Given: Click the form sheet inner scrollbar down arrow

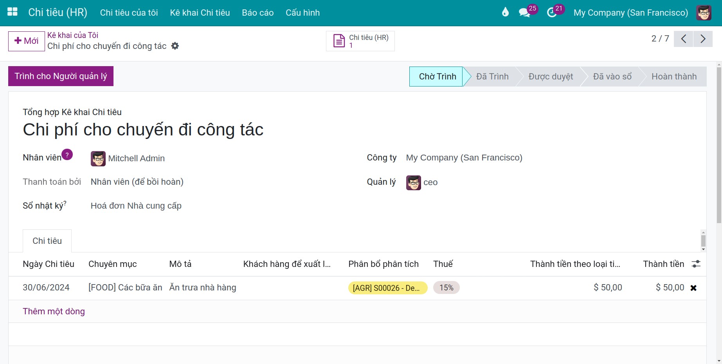Looking at the screenshot, I should [x=703, y=249].
